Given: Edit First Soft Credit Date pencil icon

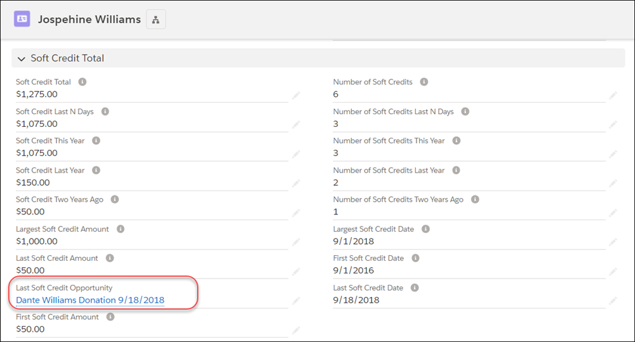Looking at the screenshot, I should [613, 271].
